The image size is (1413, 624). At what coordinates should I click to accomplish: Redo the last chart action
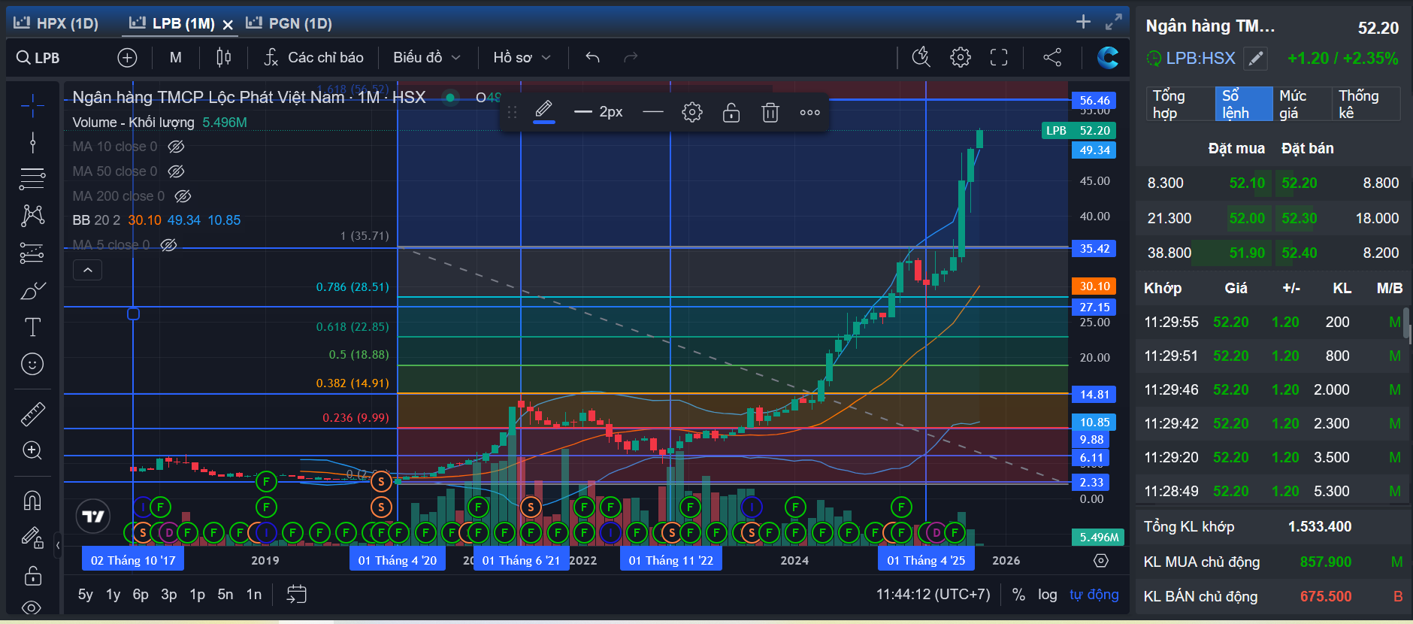pyautogui.click(x=631, y=58)
